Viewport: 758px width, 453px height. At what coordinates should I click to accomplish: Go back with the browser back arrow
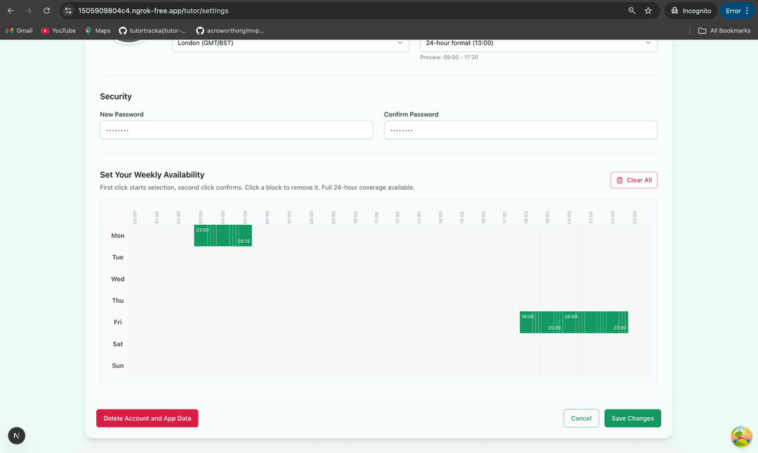[x=11, y=11]
